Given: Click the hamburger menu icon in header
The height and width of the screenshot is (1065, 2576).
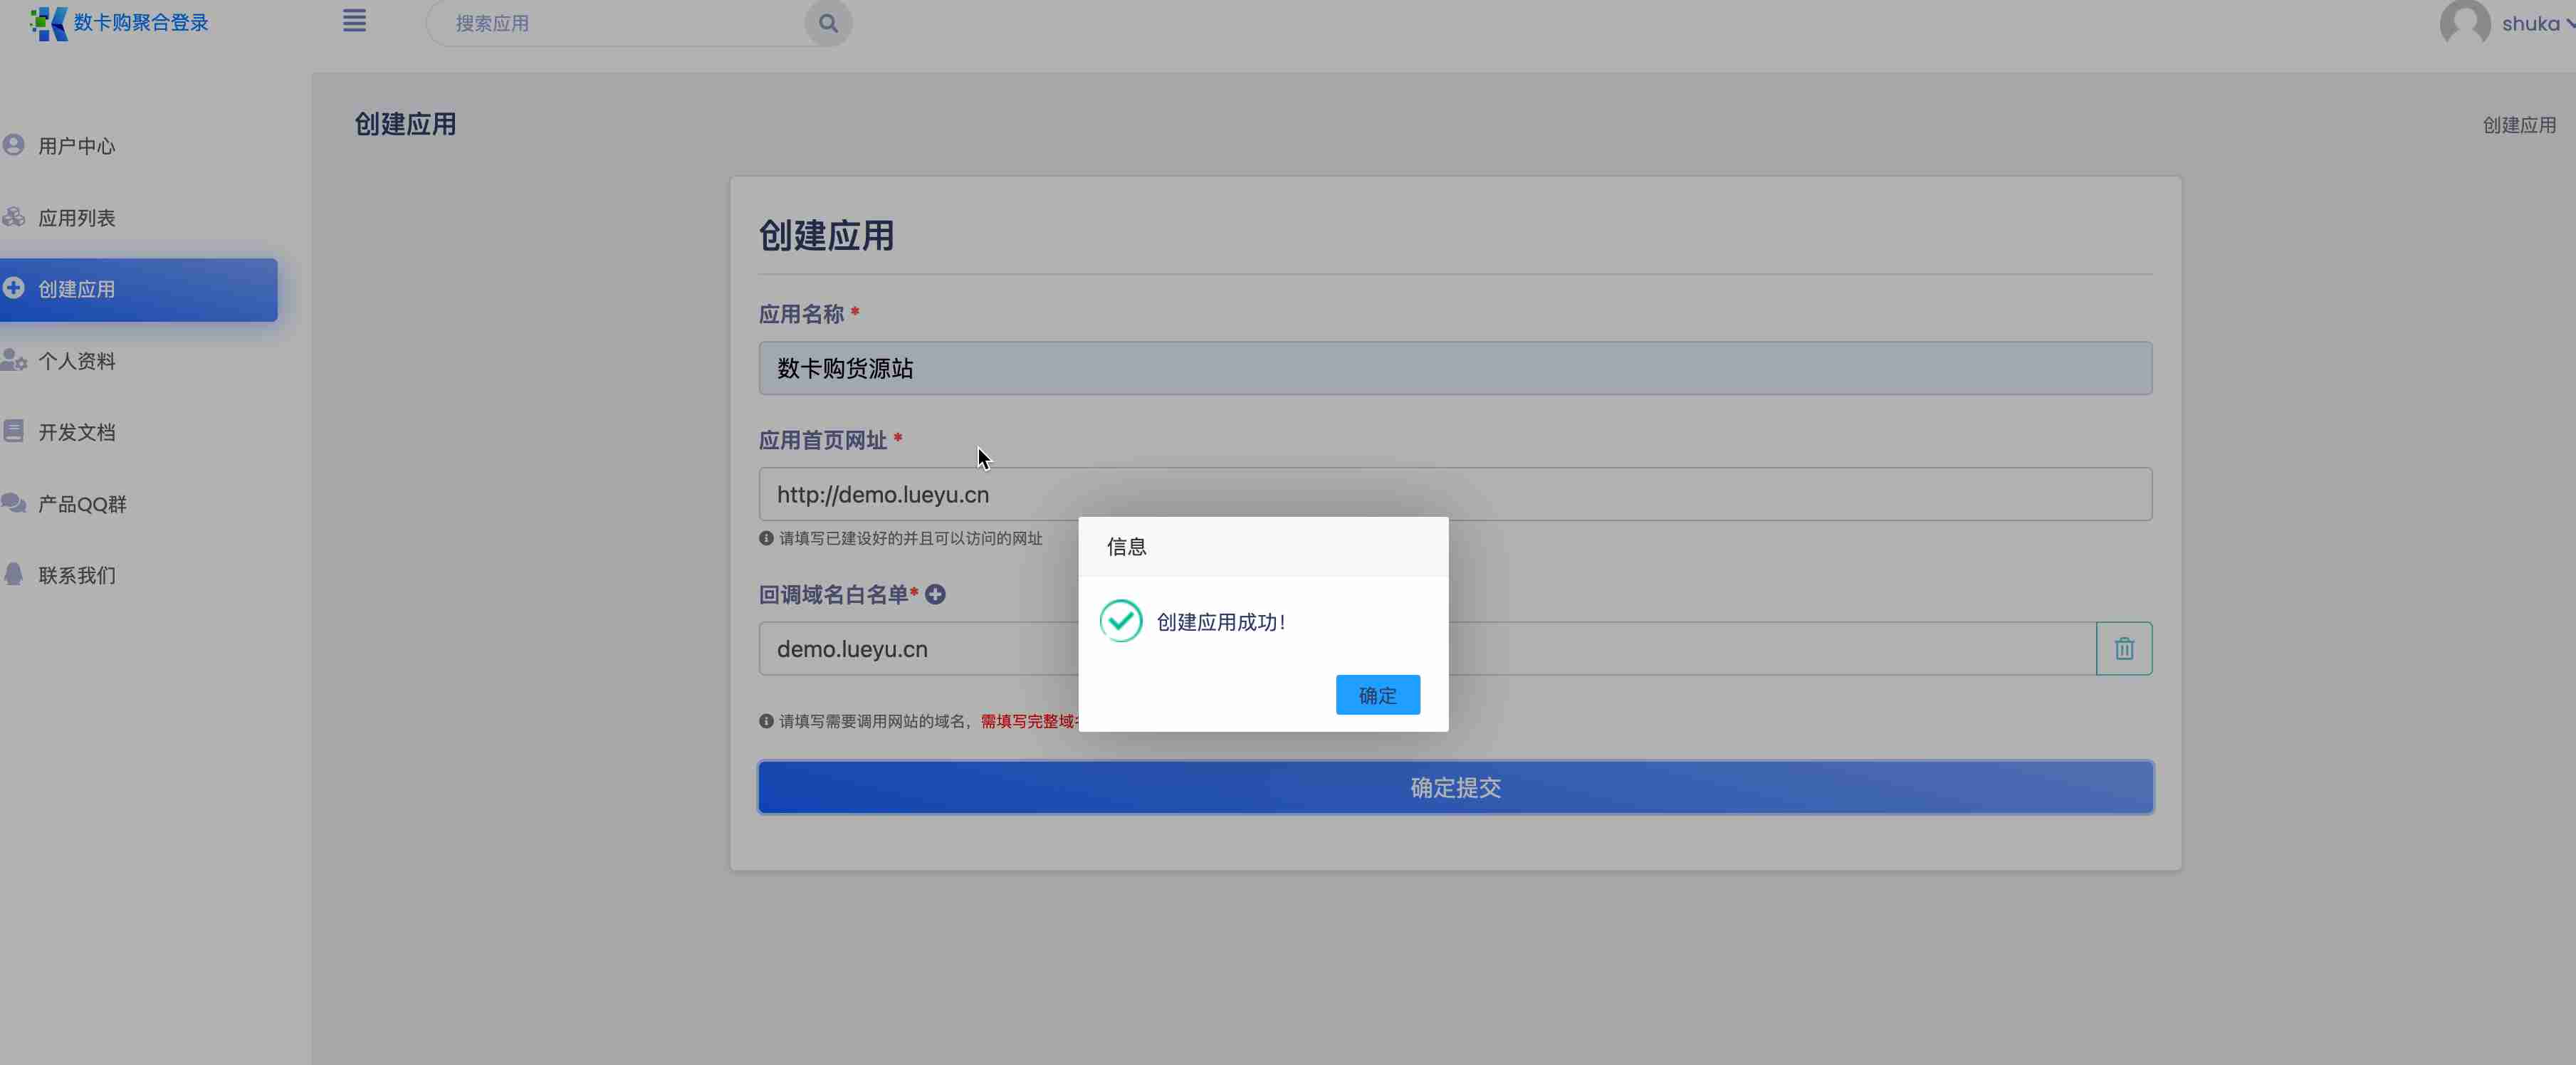Looking at the screenshot, I should click(354, 21).
